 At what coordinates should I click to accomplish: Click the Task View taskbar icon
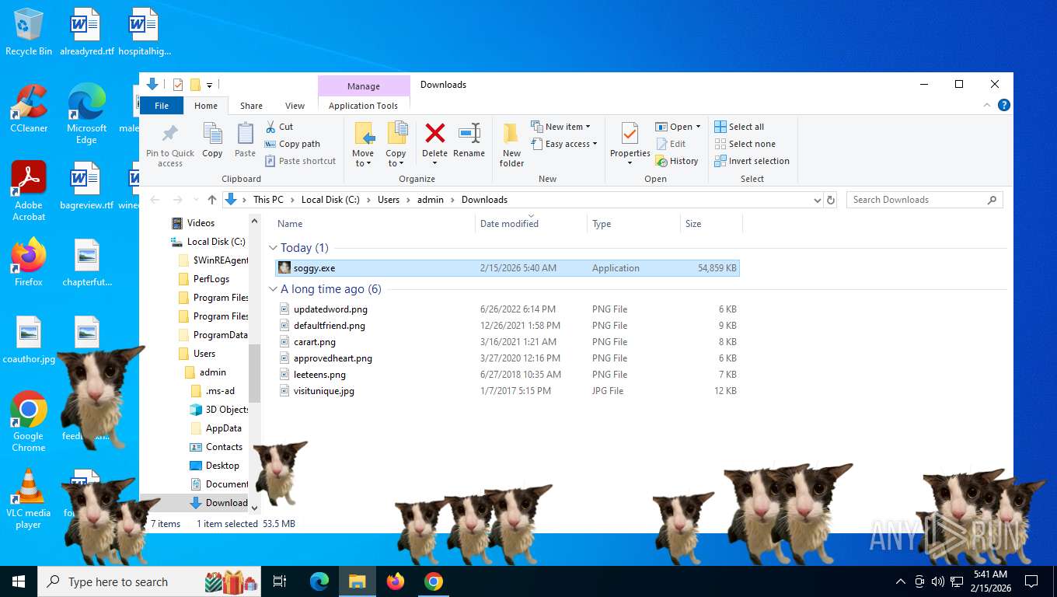tap(280, 581)
